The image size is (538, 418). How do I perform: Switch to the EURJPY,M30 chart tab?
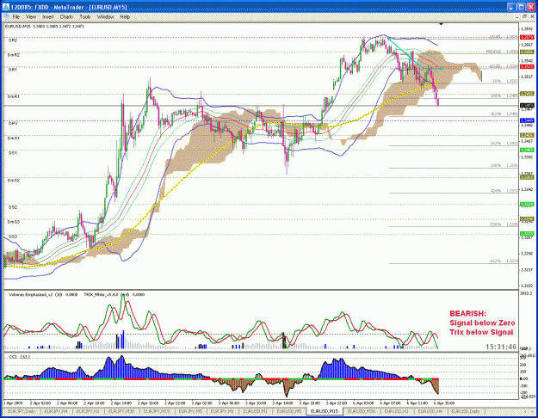(x=121, y=411)
